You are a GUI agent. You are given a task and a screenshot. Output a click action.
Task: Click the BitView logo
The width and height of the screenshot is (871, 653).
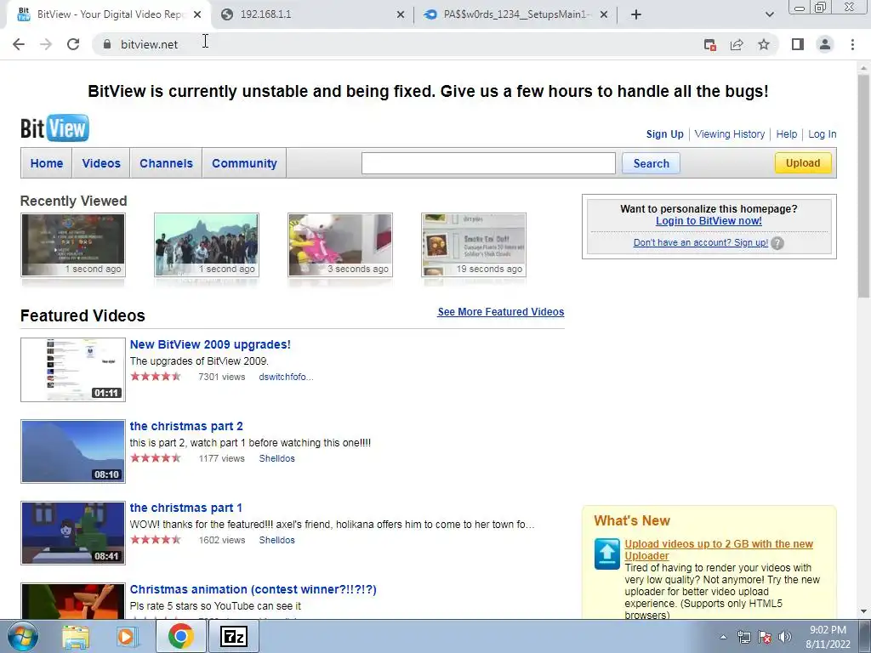click(54, 128)
